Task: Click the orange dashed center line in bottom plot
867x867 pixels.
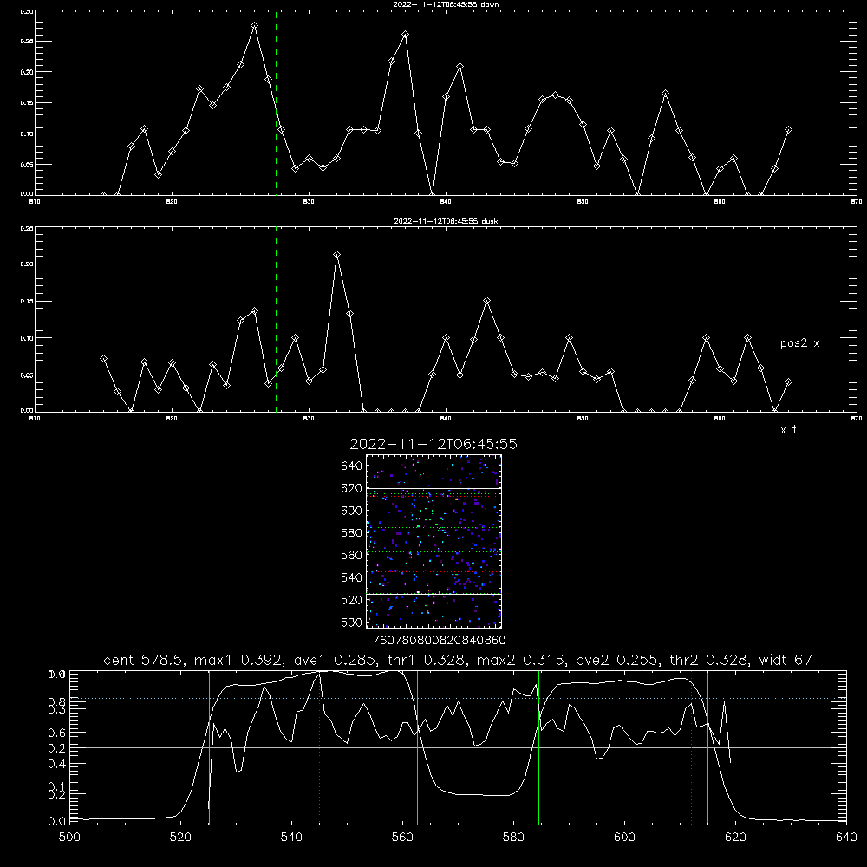Action: [505, 746]
